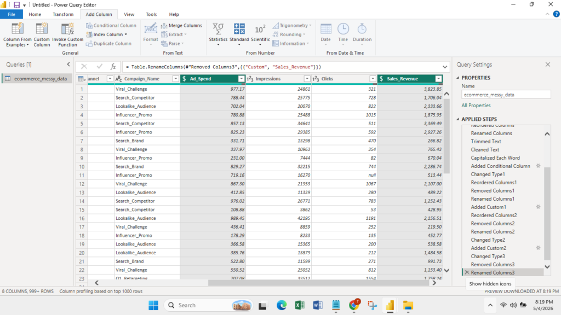
Task: Open Campaign_Name column filter dropdown
Action: [x=175, y=79]
